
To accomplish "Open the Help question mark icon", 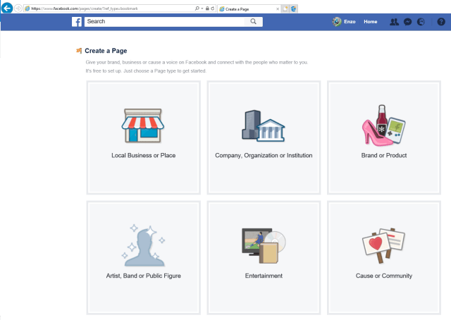I will point(441,22).
